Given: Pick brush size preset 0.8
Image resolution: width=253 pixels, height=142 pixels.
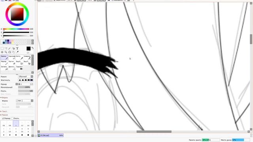Looking at the screenshot, I should coord(10,123).
